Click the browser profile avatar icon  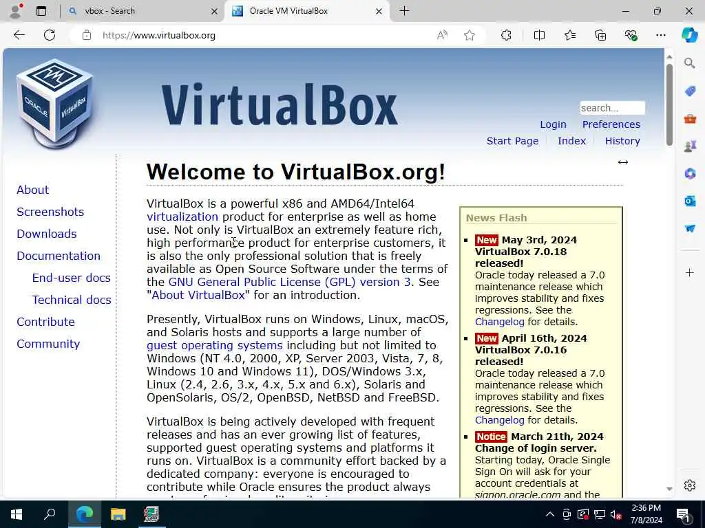(16, 11)
